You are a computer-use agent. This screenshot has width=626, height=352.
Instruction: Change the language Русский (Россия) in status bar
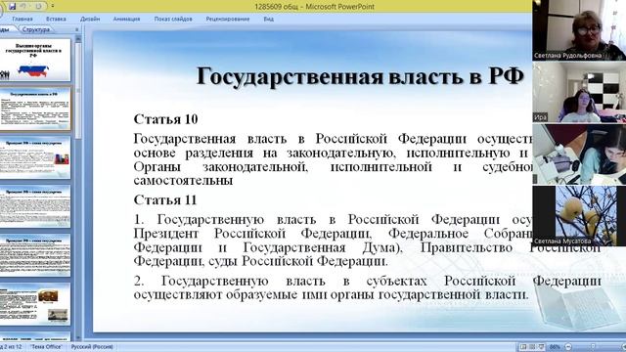(x=92, y=347)
